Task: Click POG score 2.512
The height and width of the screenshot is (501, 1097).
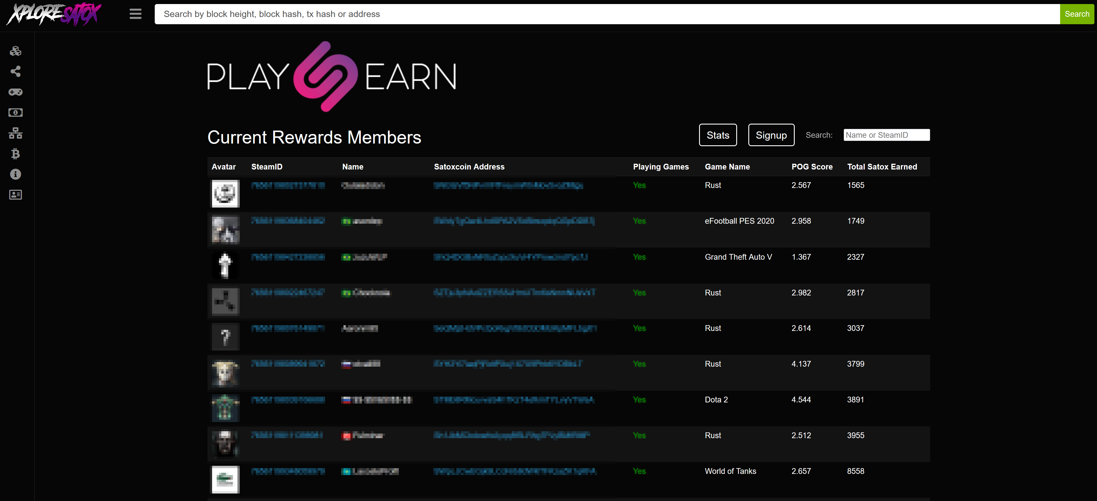Action: click(x=801, y=435)
